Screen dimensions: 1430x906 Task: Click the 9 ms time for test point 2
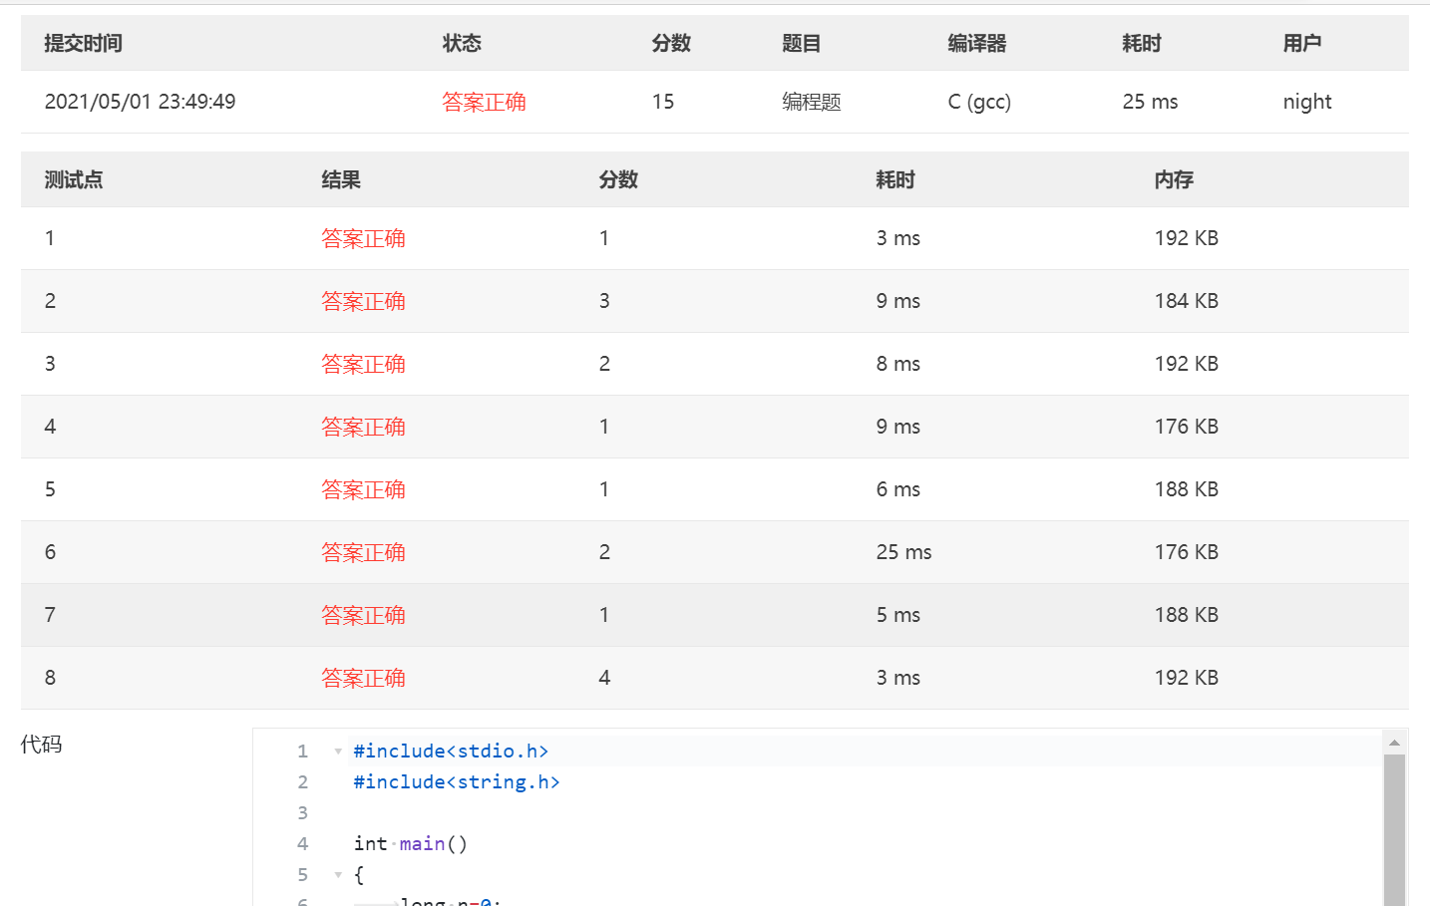point(898,301)
